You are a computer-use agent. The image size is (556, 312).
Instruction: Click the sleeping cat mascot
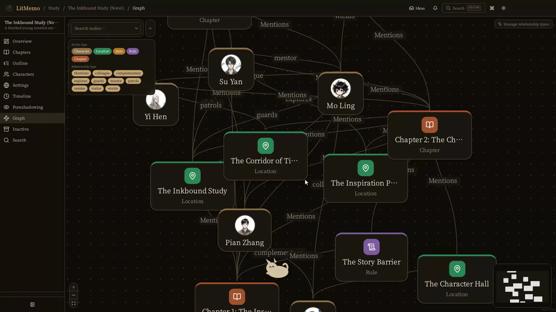tap(277, 268)
